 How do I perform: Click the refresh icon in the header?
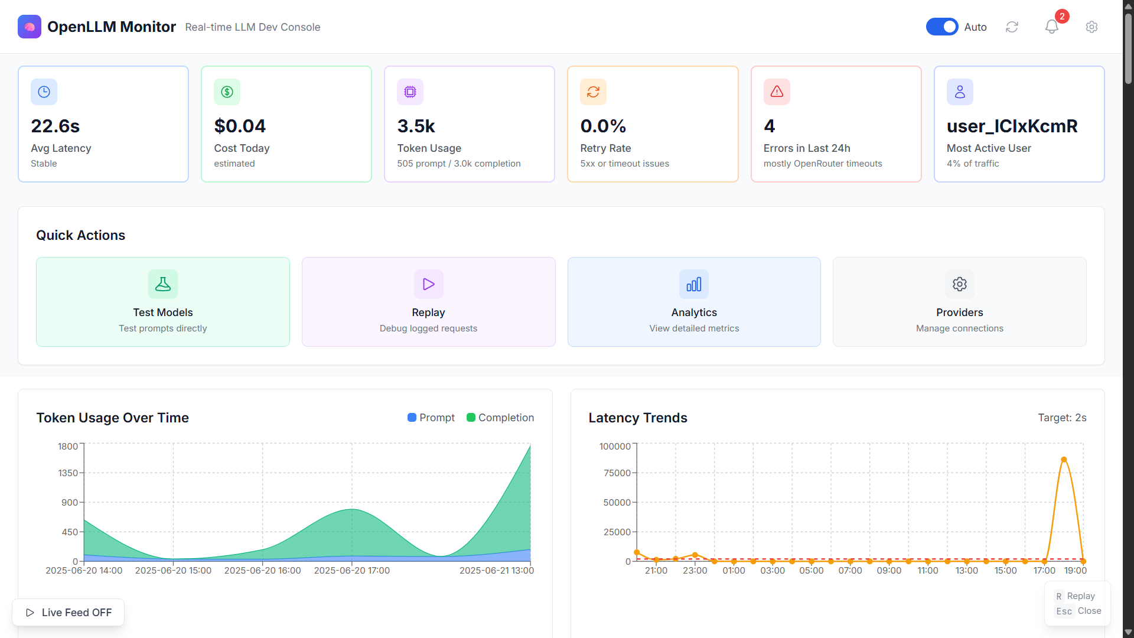coord(1012,27)
